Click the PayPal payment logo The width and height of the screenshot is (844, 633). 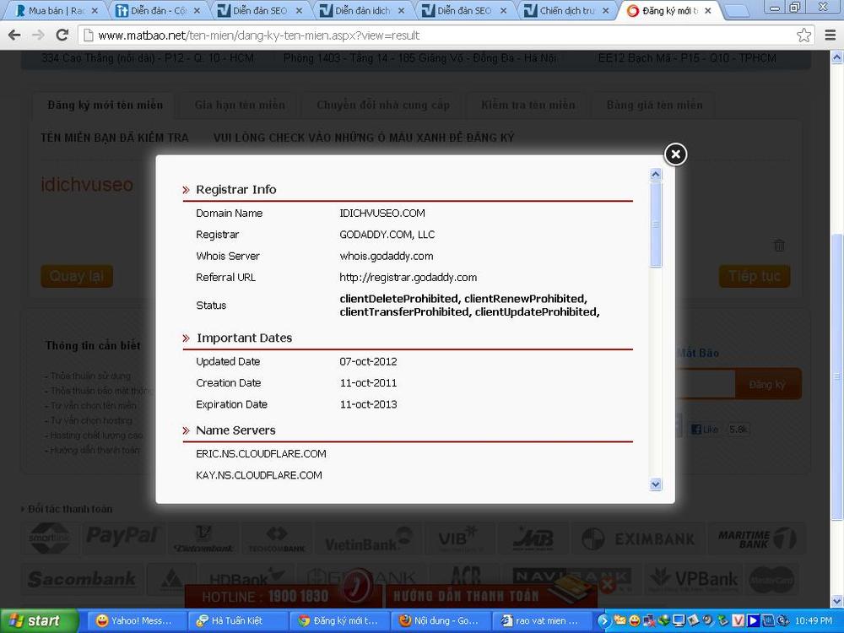coord(122,537)
